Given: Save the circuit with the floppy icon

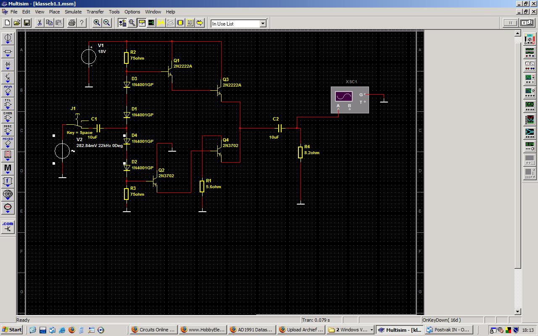Looking at the screenshot, I should [x=26, y=23].
